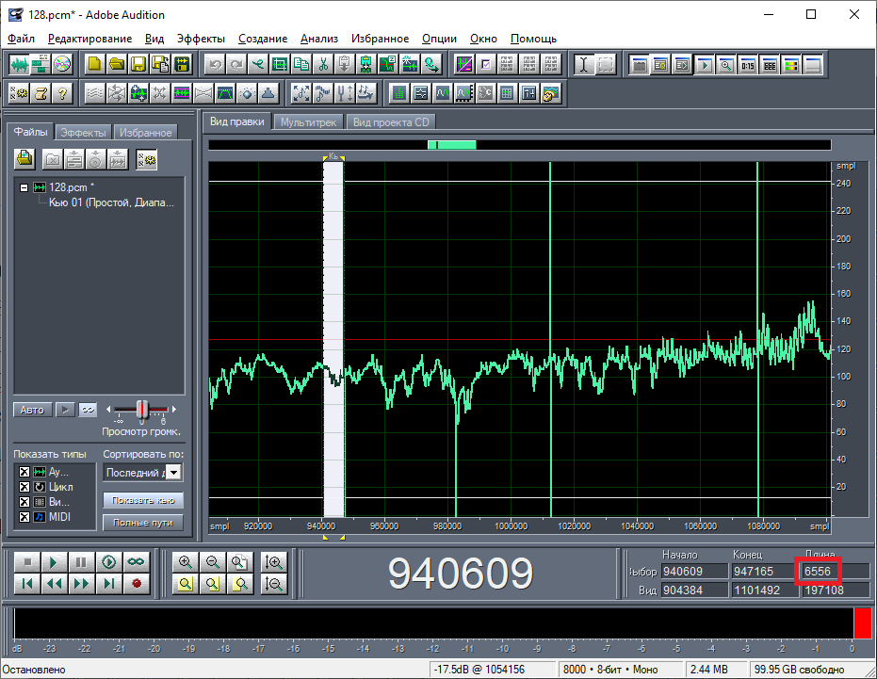Open the Сортировать по dropdown
The height and width of the screenshot is (679, 877).
[174, 473]
